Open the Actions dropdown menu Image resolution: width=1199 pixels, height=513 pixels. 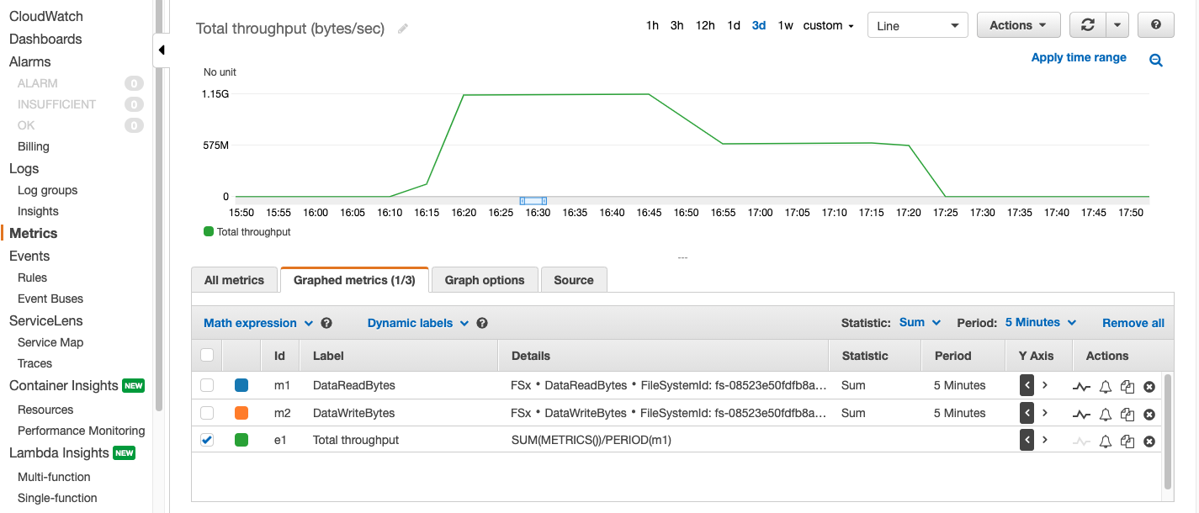tap(1018, 25)
